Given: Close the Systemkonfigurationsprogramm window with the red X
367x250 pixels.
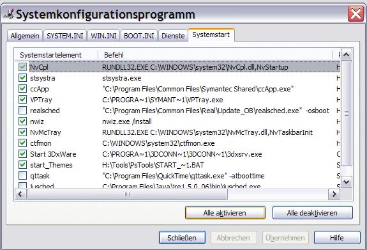Looking at the screenshot, I should pyautogui.click(x=356, y=14).
